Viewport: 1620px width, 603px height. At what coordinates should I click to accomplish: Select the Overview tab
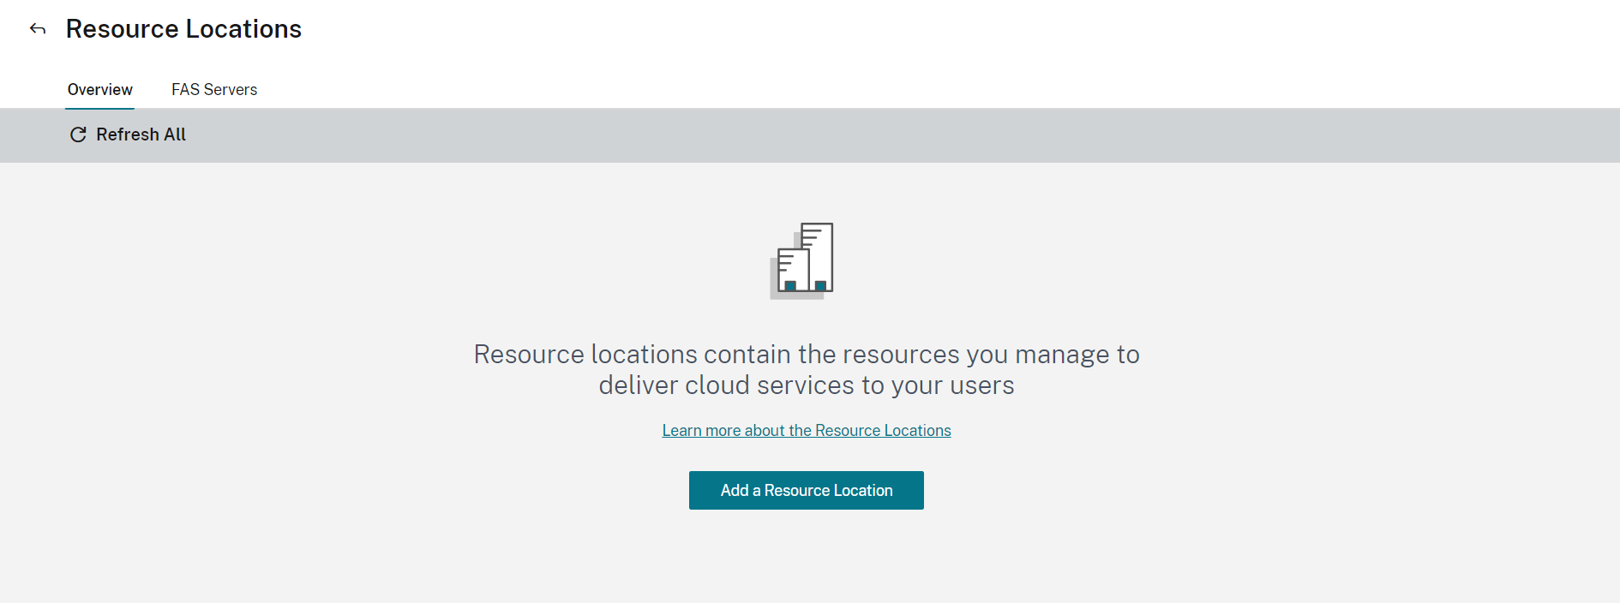pos(100,90)
